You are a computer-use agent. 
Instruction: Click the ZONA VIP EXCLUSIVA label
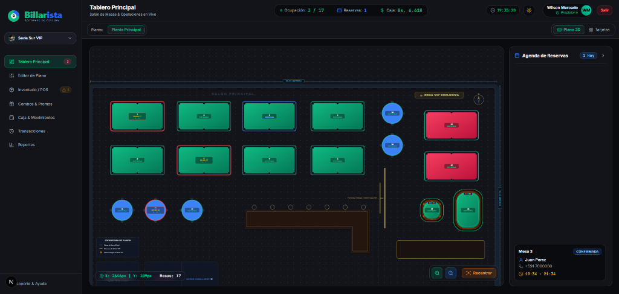(x=439, y=95)
